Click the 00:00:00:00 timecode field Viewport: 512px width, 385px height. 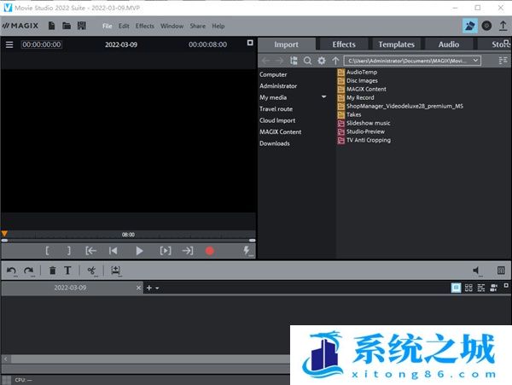tap(42, 44)
